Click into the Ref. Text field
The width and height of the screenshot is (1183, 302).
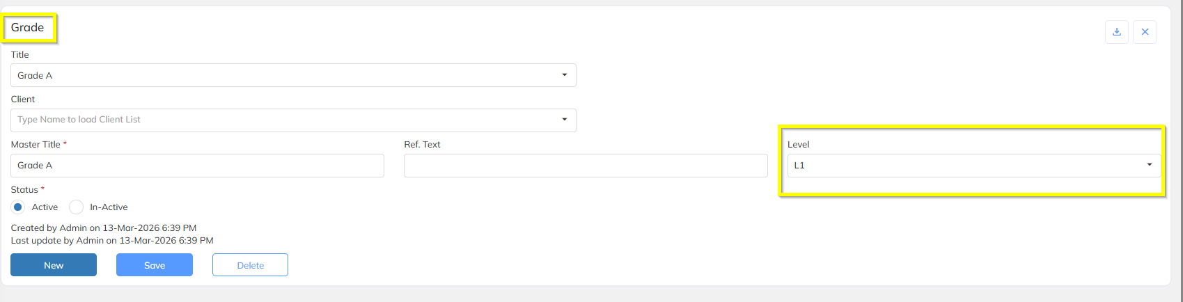click(x=586, y=166)
